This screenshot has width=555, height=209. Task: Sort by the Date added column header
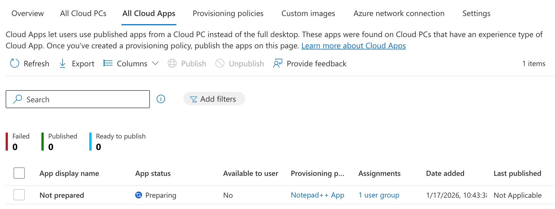[445, 173]
